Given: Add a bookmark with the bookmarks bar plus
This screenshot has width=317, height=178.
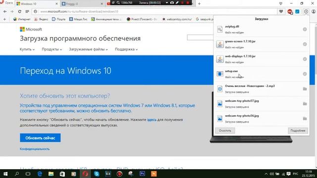Looking at the screenshot, I should (x=4, y=19).
